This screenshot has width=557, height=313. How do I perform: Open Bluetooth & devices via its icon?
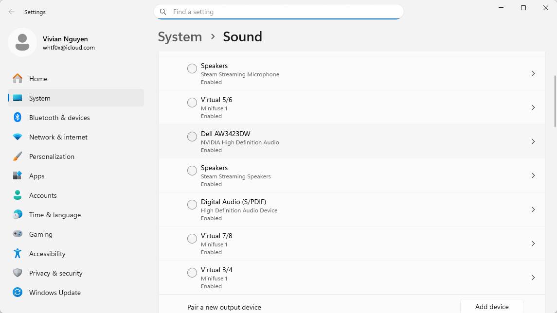coord(18,118)
